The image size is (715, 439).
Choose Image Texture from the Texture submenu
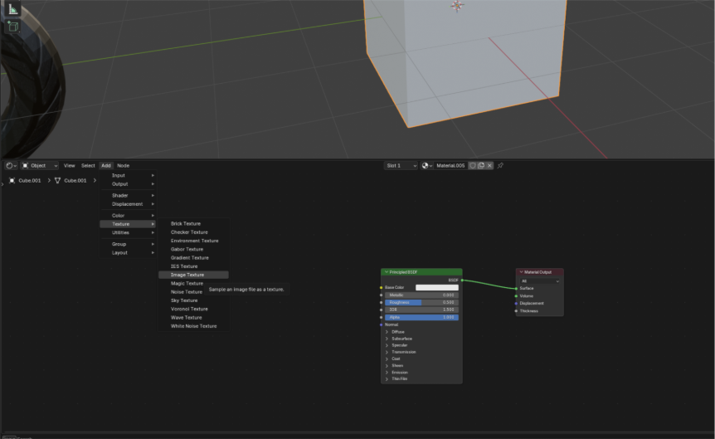coord(187,275)
